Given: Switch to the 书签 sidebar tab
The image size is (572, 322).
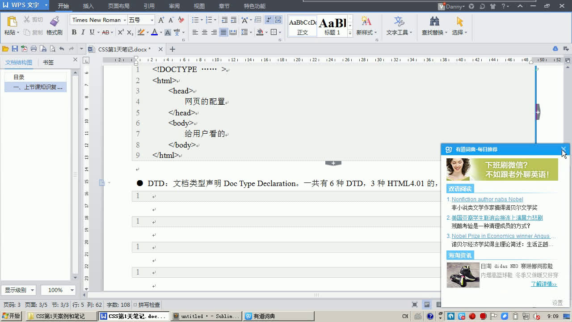Looking at the screenshot, I should click(x=48, y=63).
